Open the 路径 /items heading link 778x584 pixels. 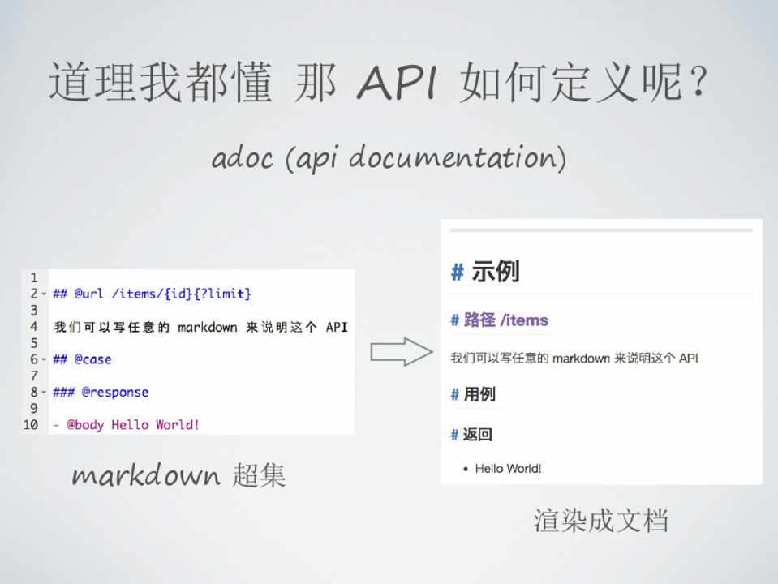tap(506, 320)
